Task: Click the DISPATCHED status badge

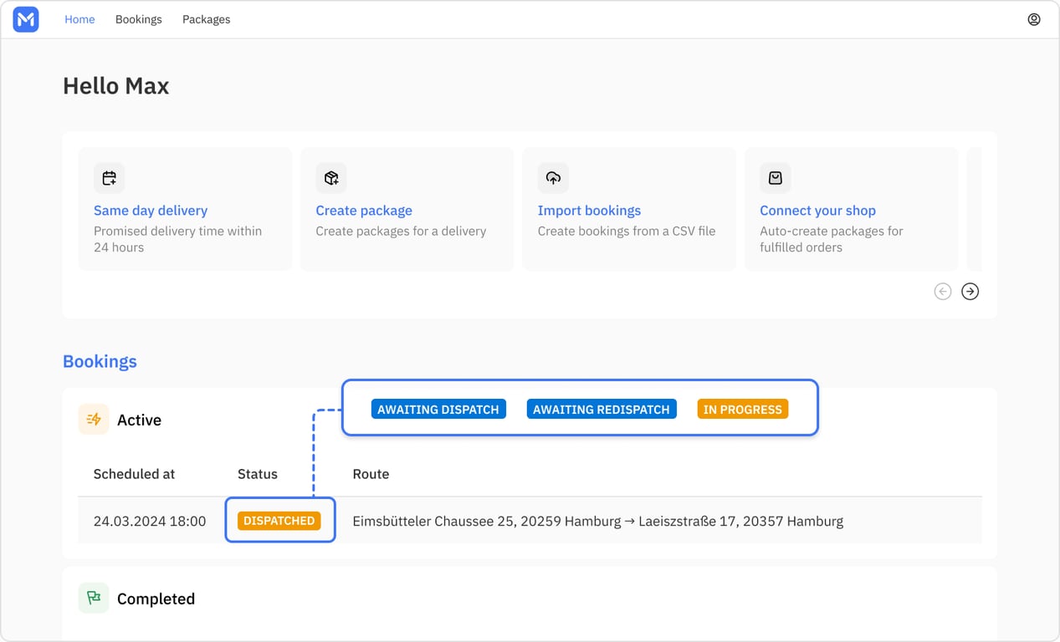Action: pyautogui.click(x=279, y=521)
